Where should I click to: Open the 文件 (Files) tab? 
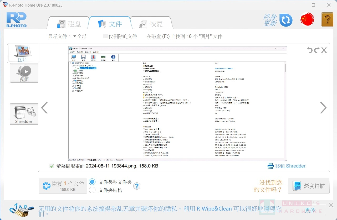[x=110, y=24]
